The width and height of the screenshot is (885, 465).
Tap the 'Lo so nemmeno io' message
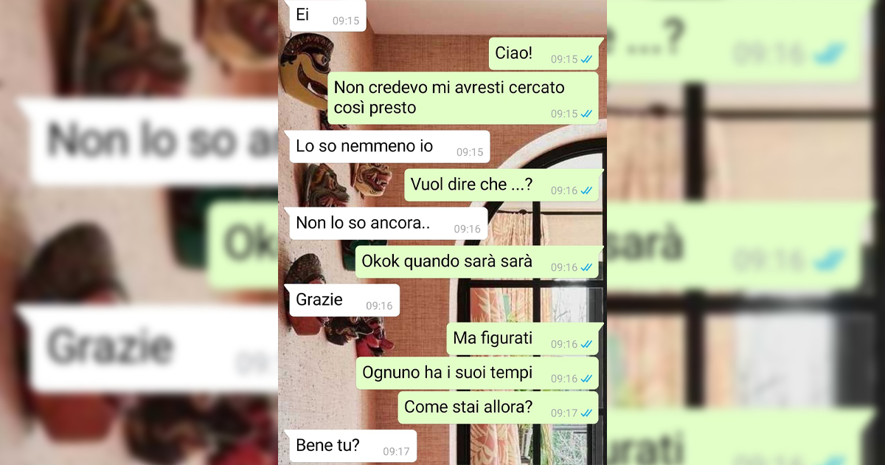(387, 147)
